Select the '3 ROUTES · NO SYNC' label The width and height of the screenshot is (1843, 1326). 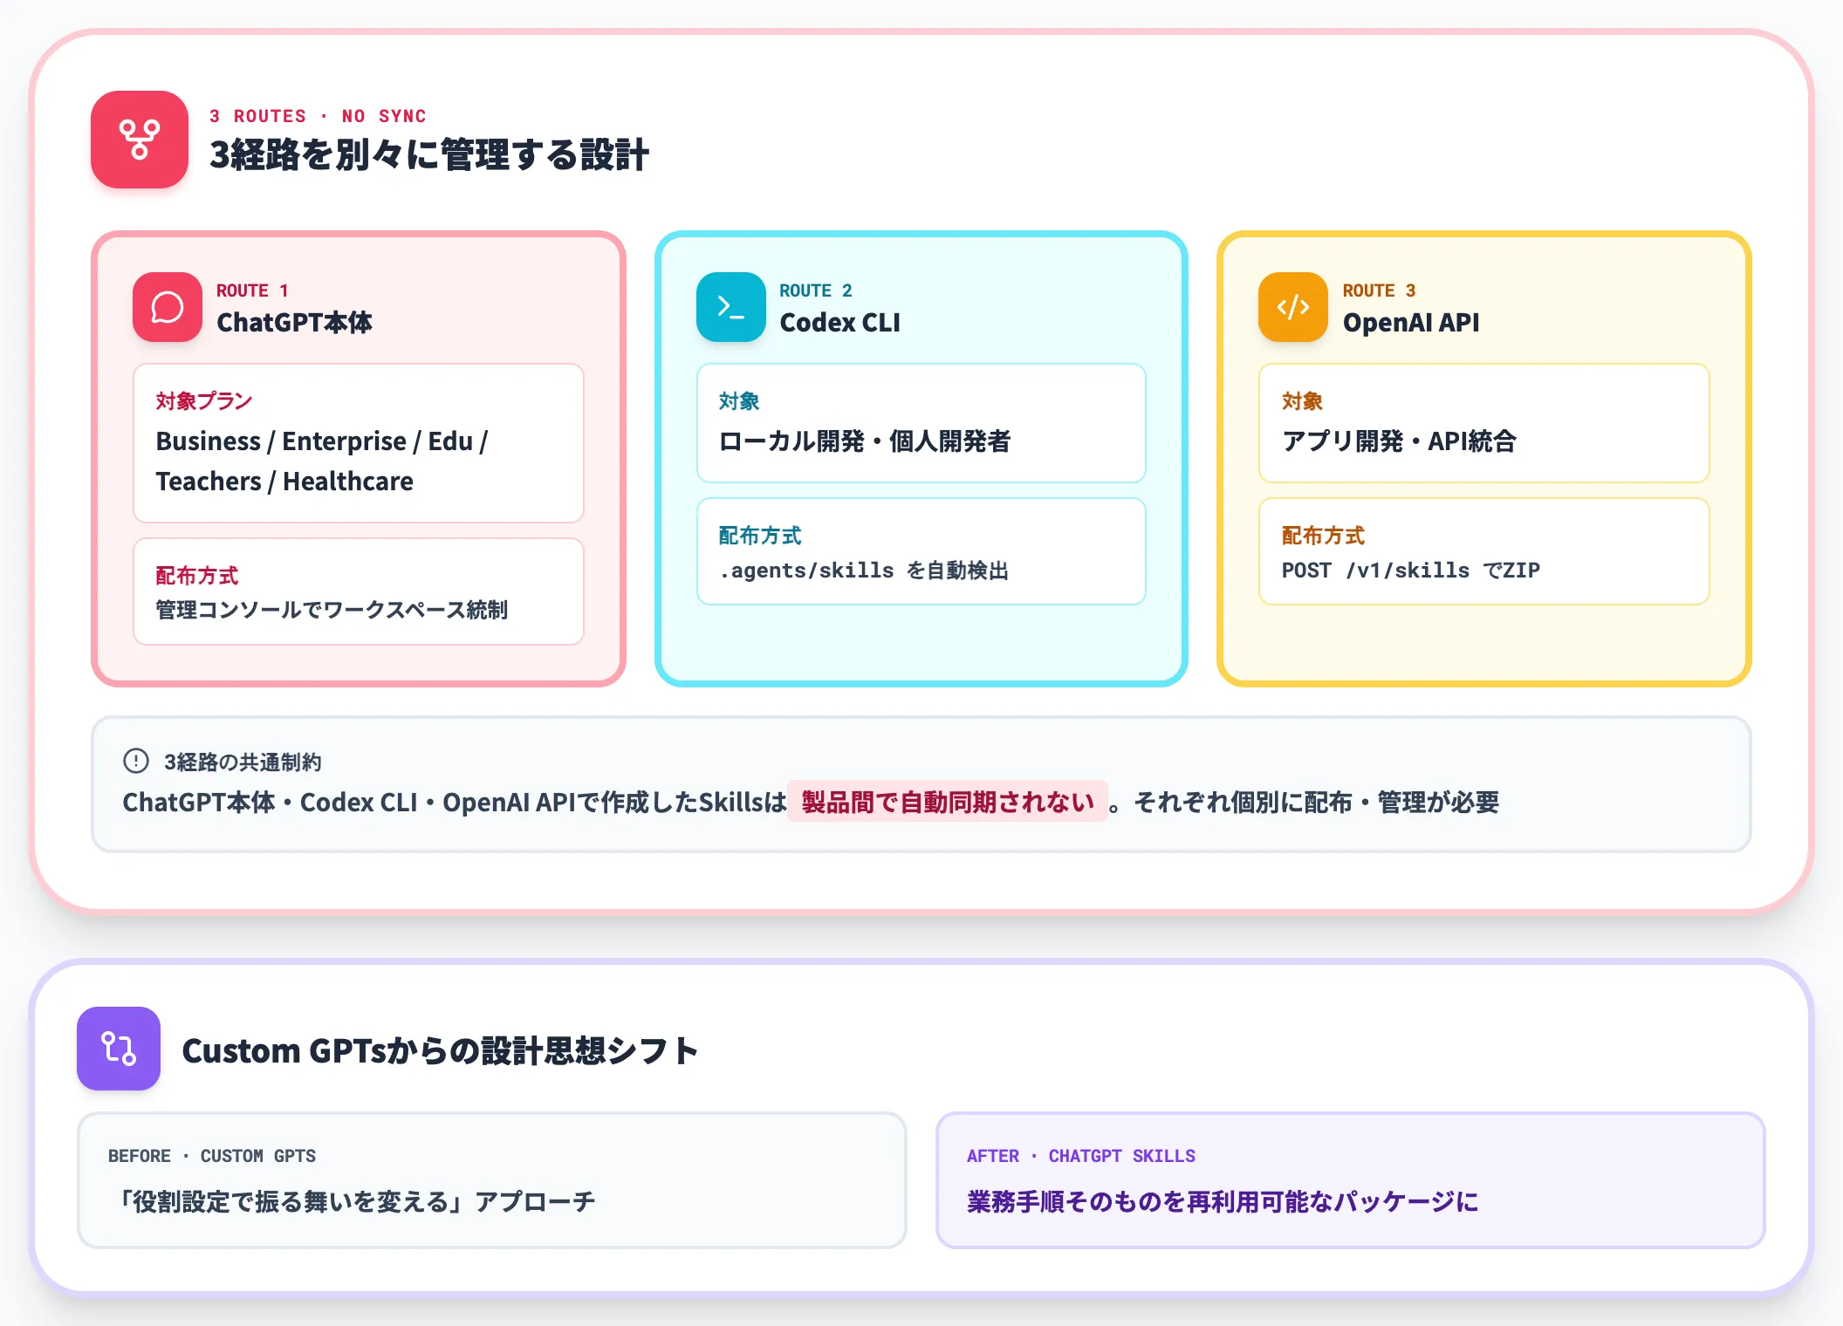pyautogui.click(x=318, y=116)
